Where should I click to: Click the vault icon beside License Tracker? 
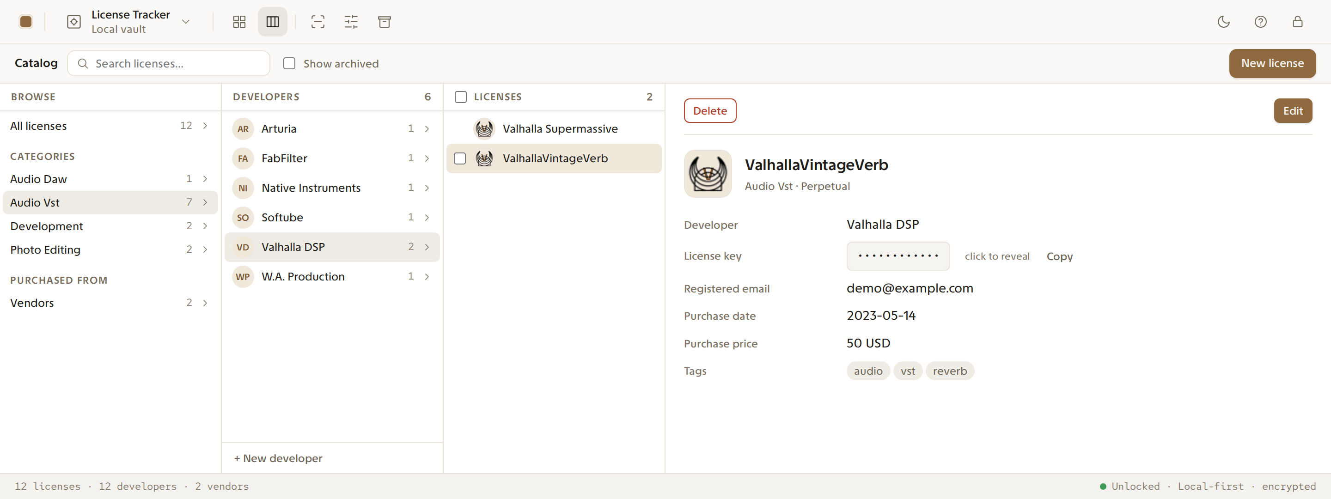coord(74,22)
